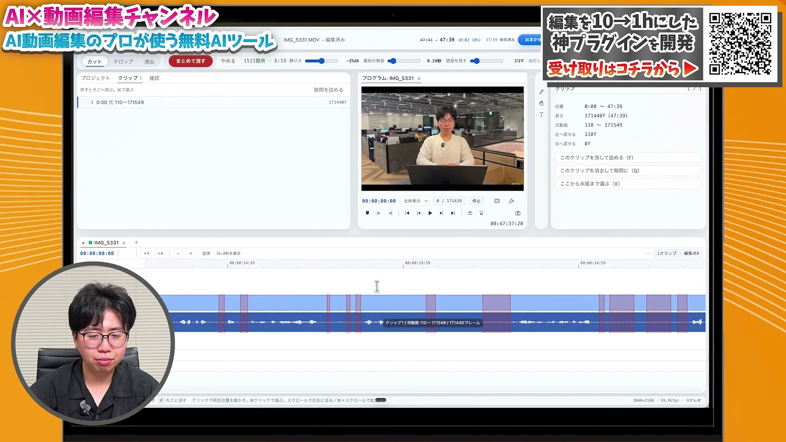Click the mark in-point icon
This screenshot has width=786, height=442.
[x=378, y=213]
